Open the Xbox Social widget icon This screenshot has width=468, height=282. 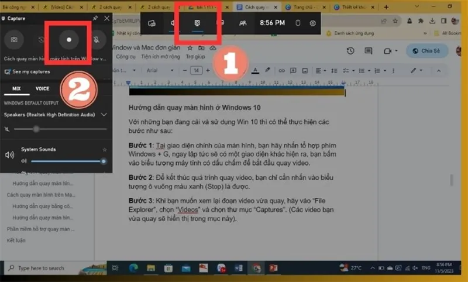click(243, 23)
